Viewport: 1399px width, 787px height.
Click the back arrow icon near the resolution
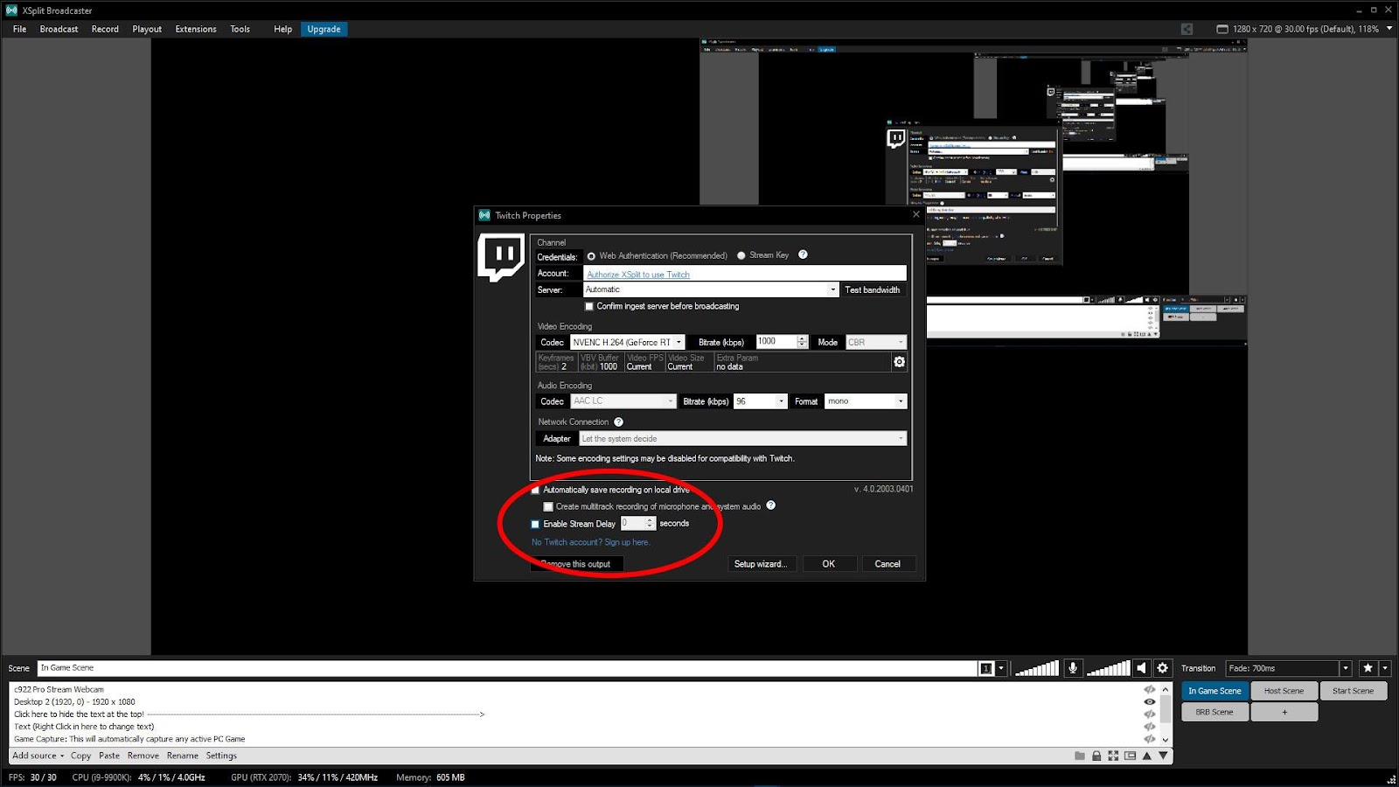[1187, 29]
